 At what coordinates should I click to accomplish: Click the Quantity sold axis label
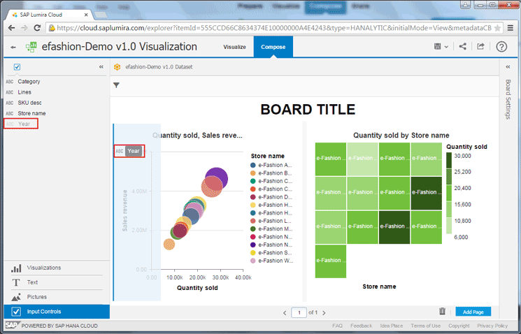[x=197, y=288]
